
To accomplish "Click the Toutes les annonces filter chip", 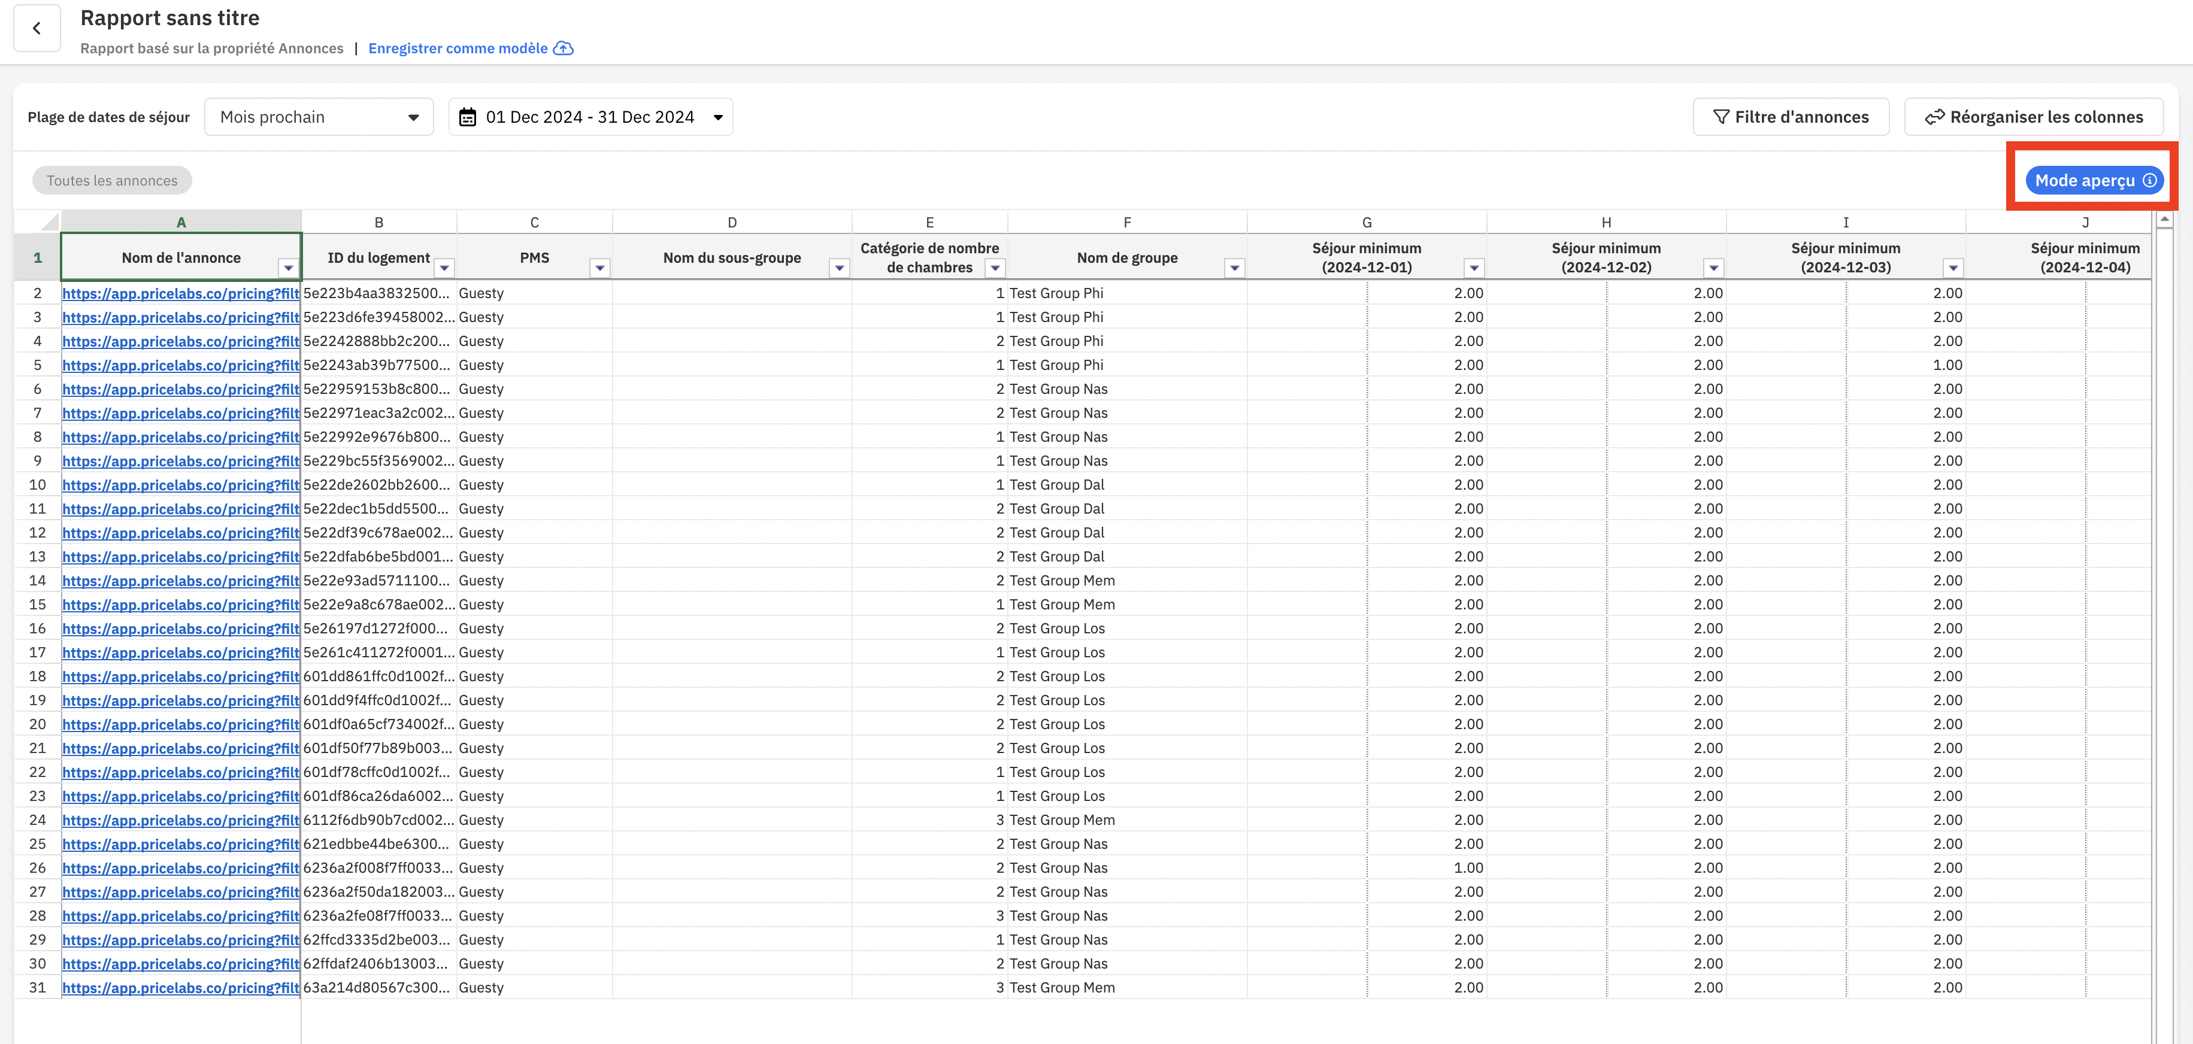I will point(113,180).
